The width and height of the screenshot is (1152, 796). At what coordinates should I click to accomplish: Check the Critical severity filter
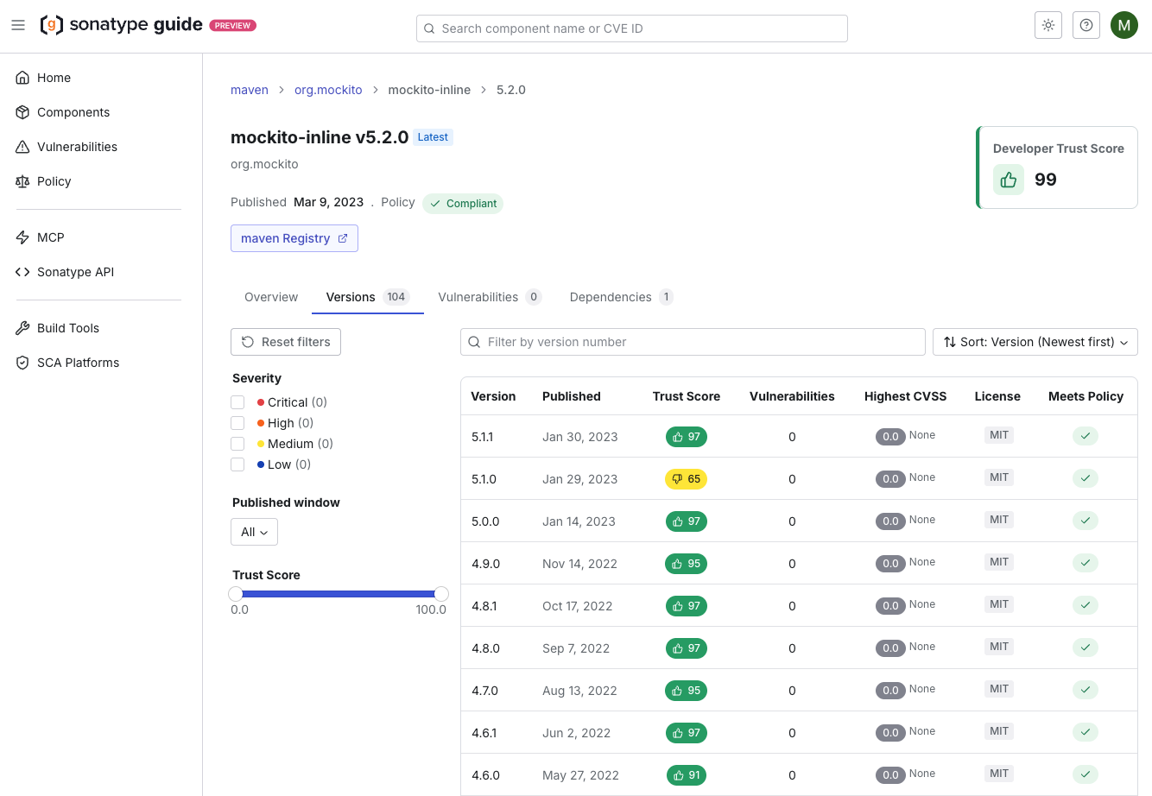pos(237,402)
